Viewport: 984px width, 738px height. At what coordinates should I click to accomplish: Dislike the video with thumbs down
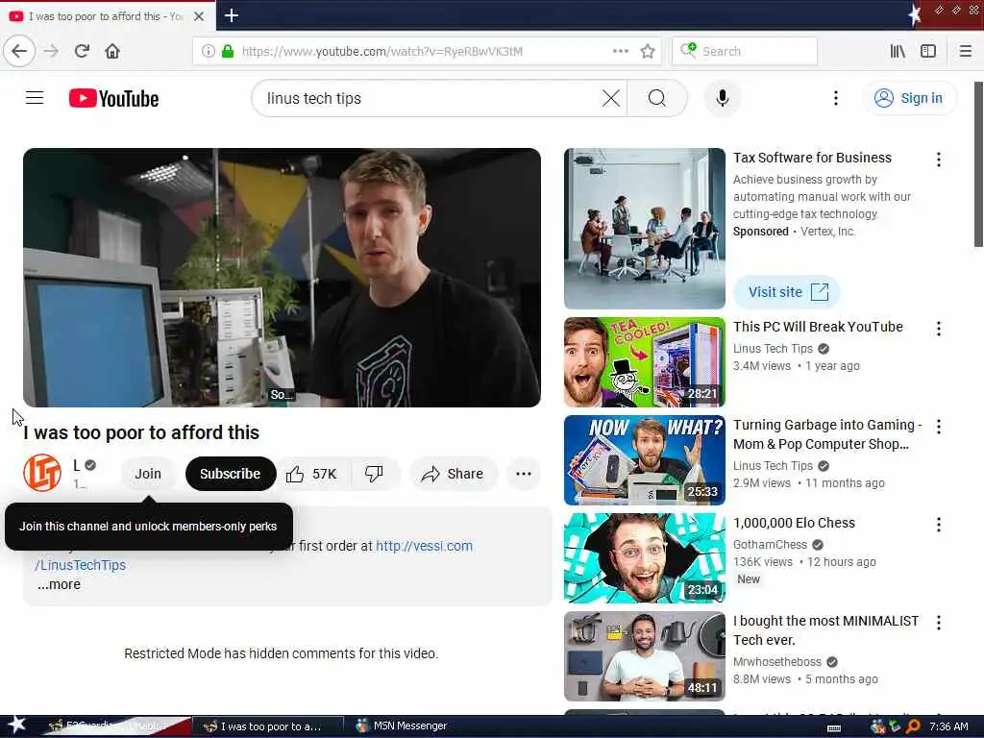pyautogui.click(x=375, y=474)
